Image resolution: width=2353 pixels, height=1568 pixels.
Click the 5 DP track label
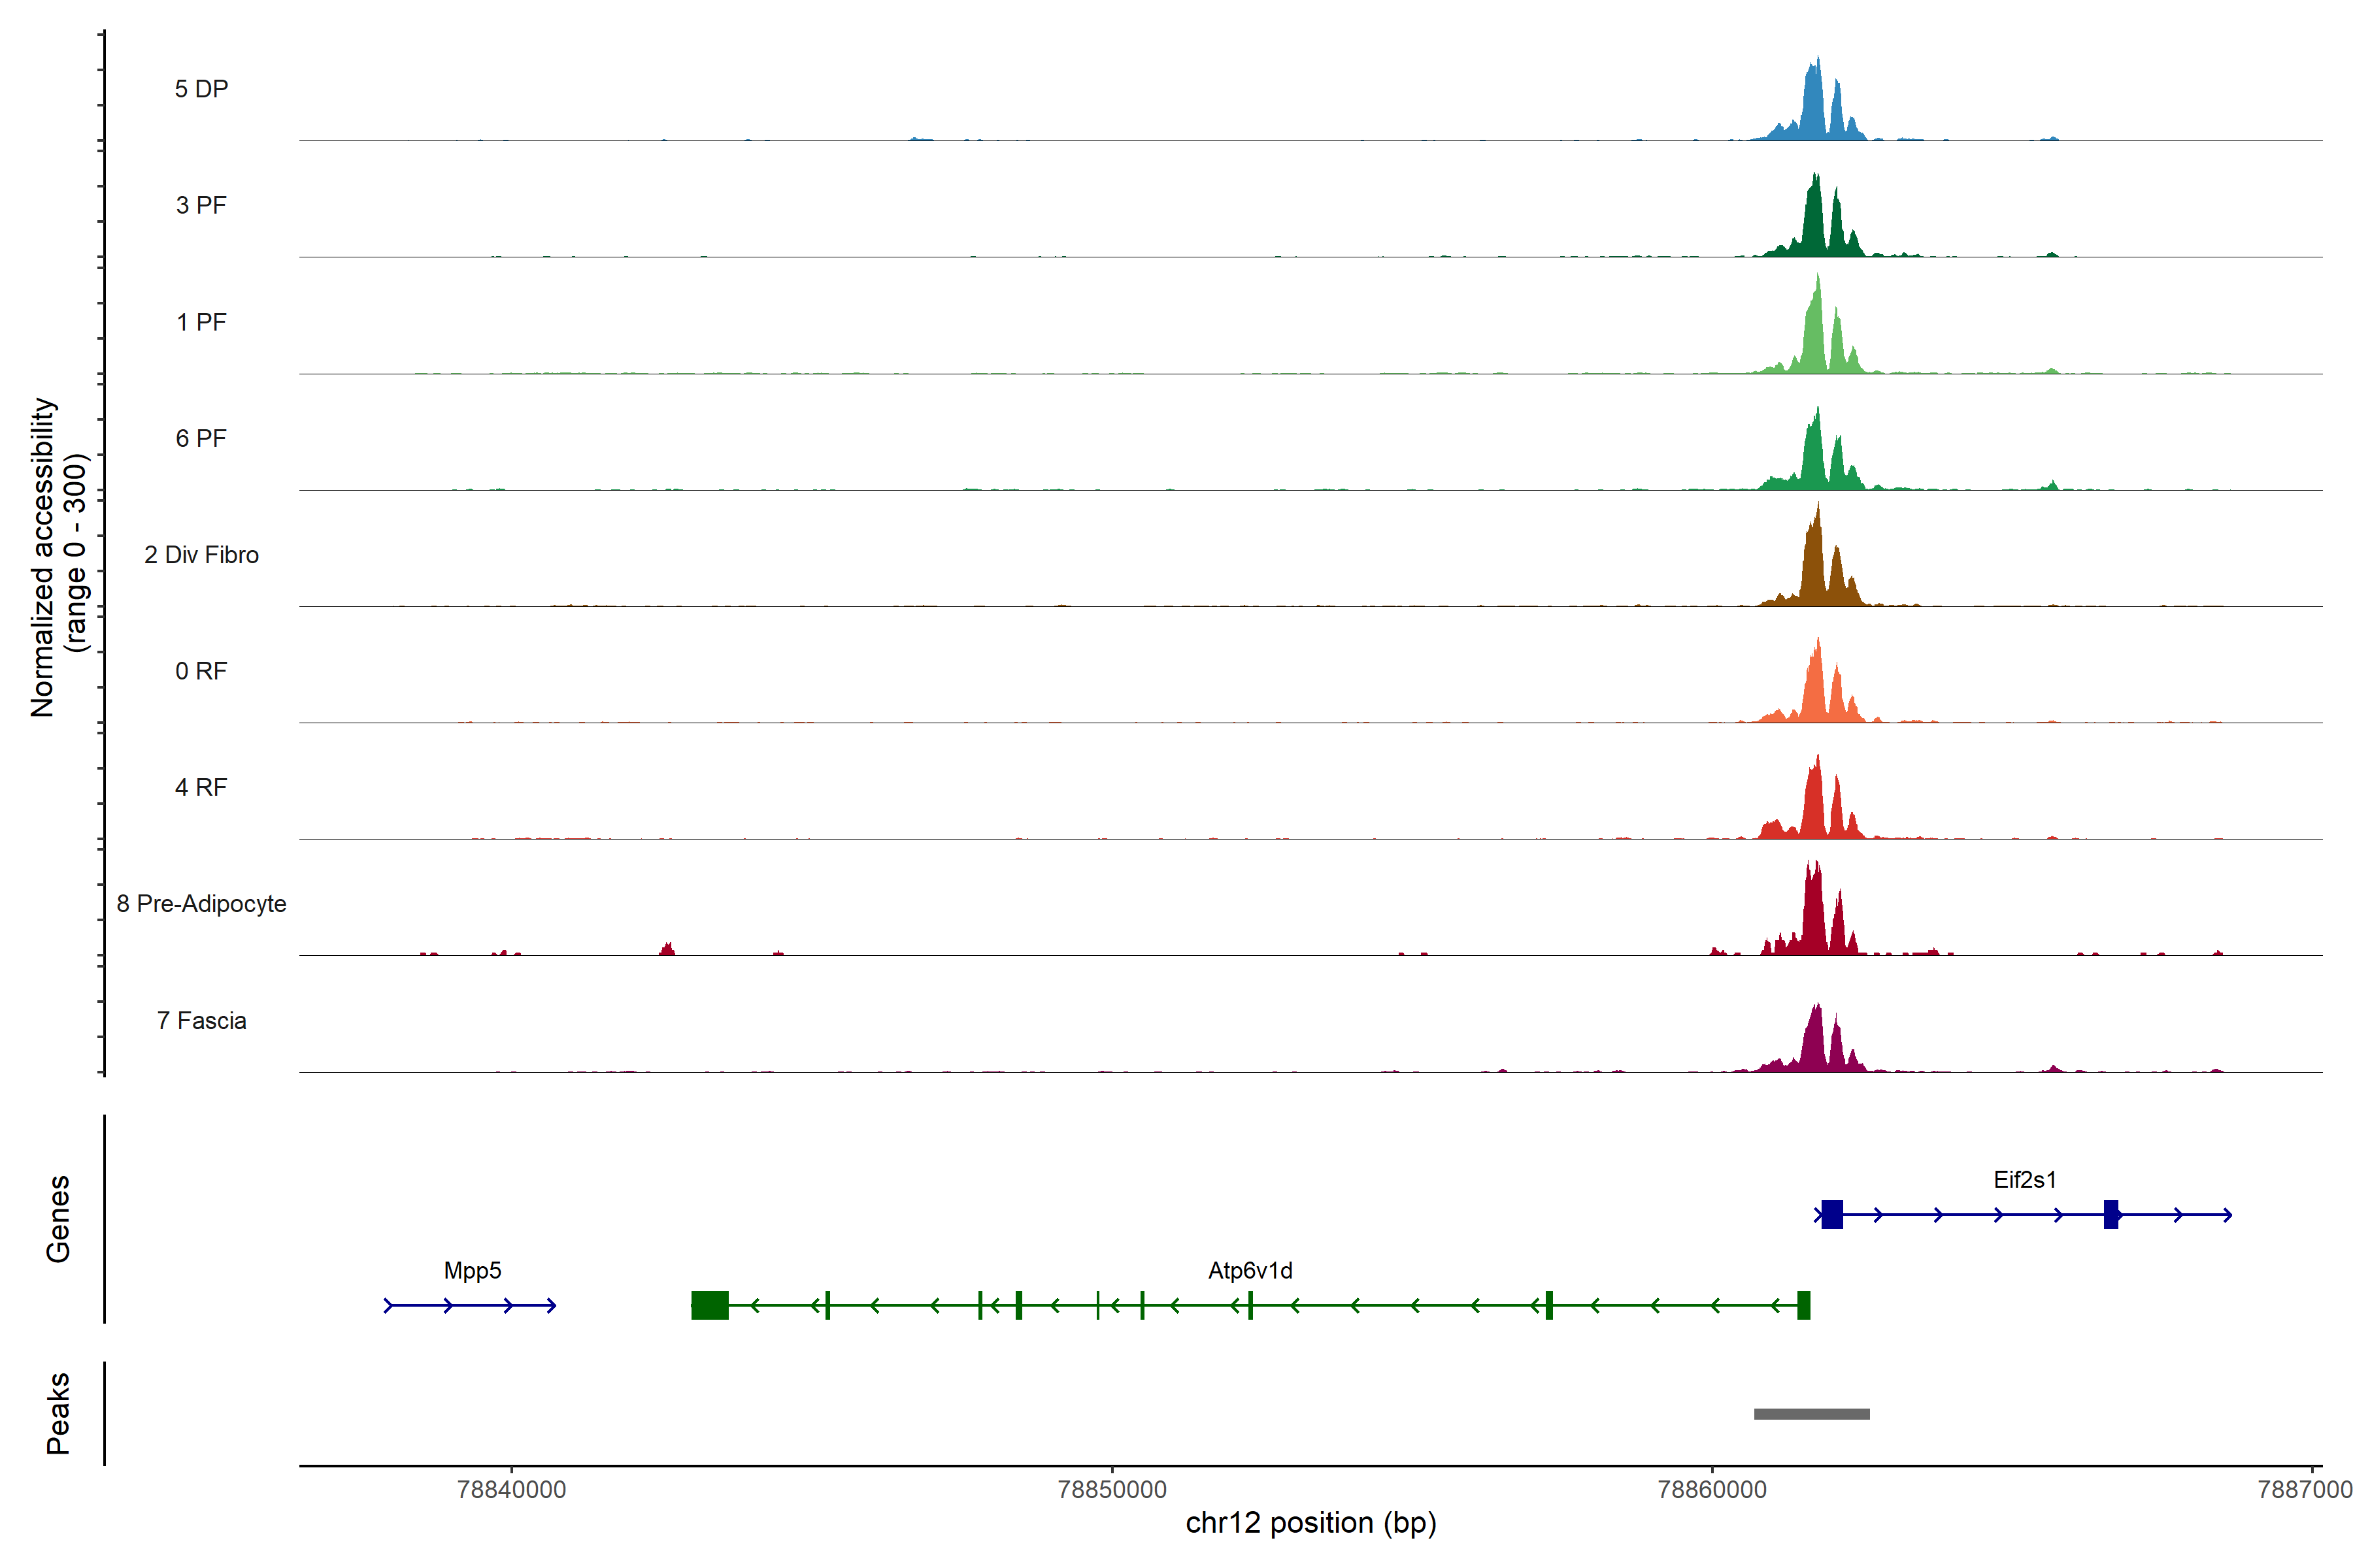pos(201,89)
